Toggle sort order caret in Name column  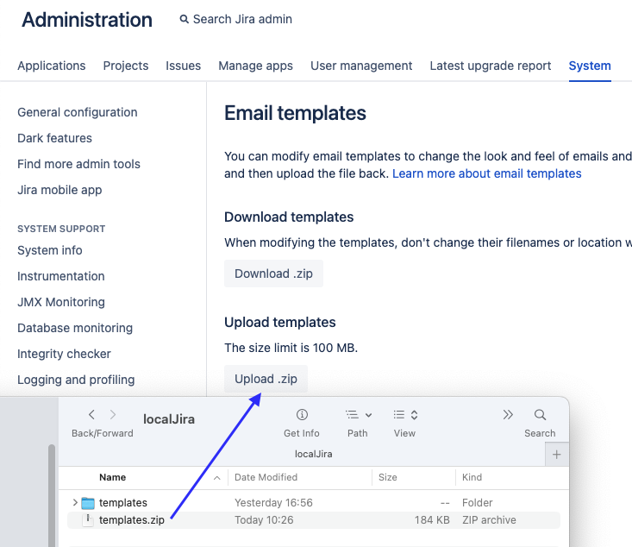(x=217, y=478)
